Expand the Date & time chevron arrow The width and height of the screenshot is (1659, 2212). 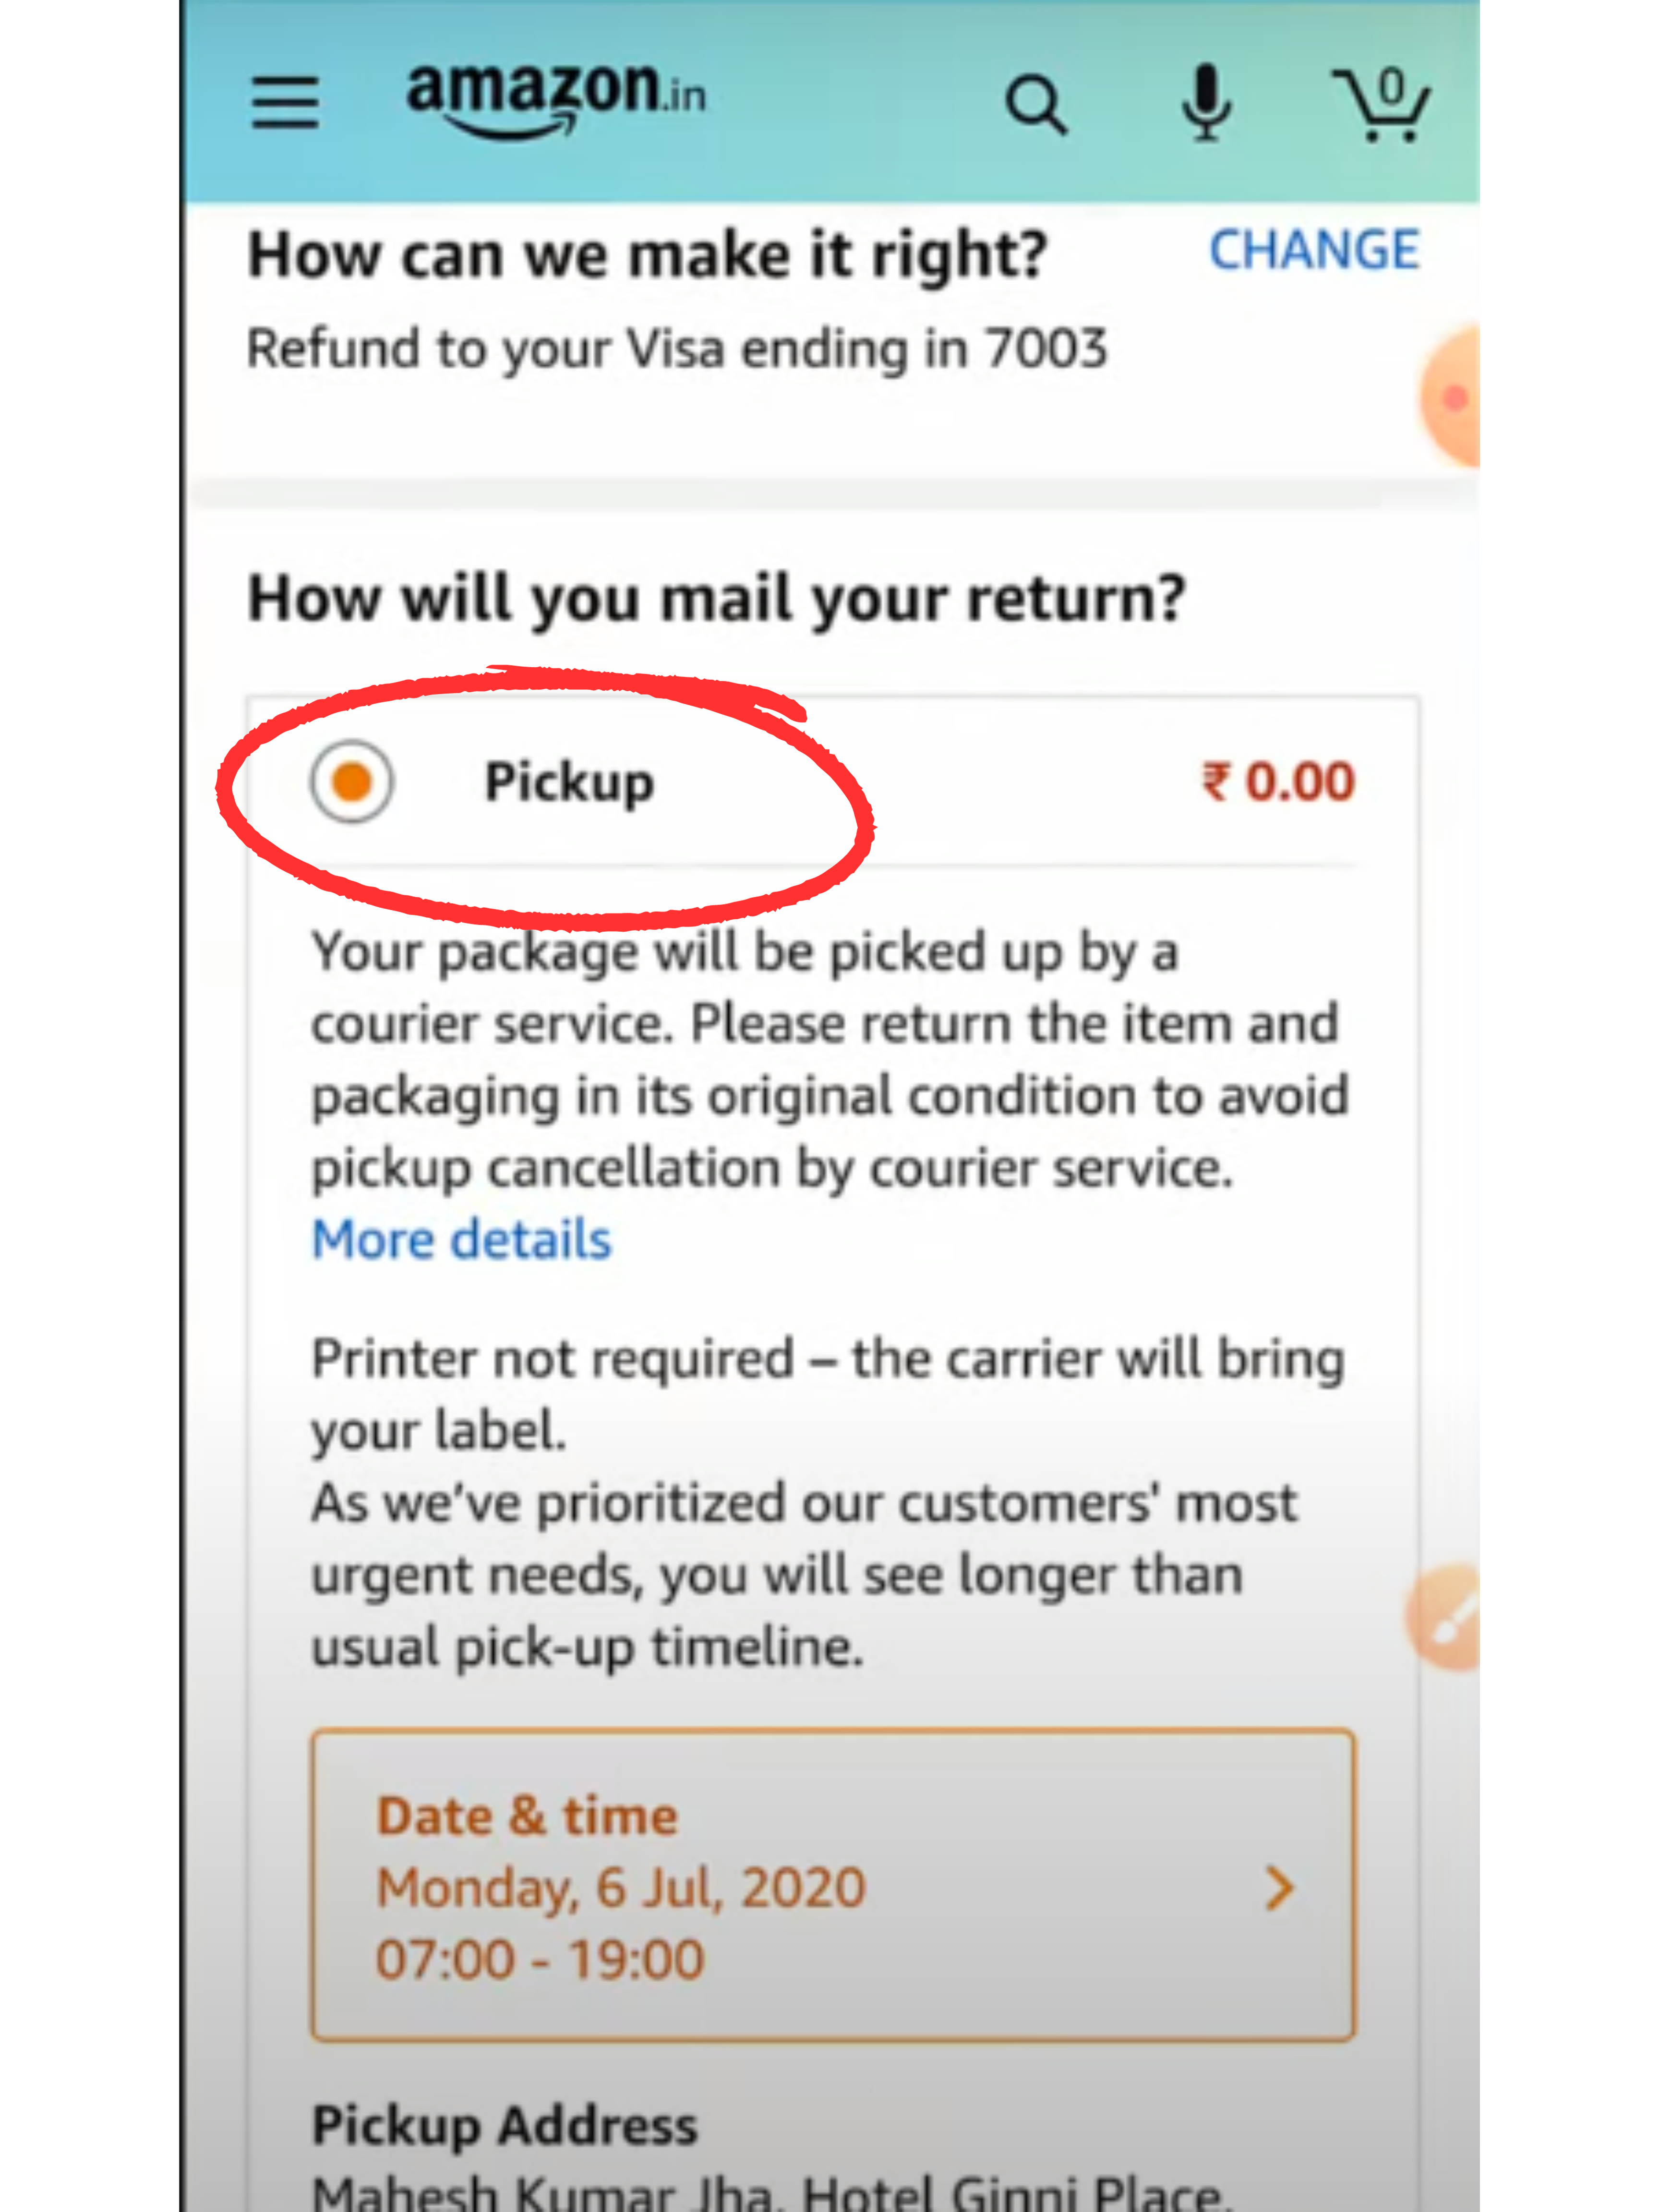point(1279,1888)
